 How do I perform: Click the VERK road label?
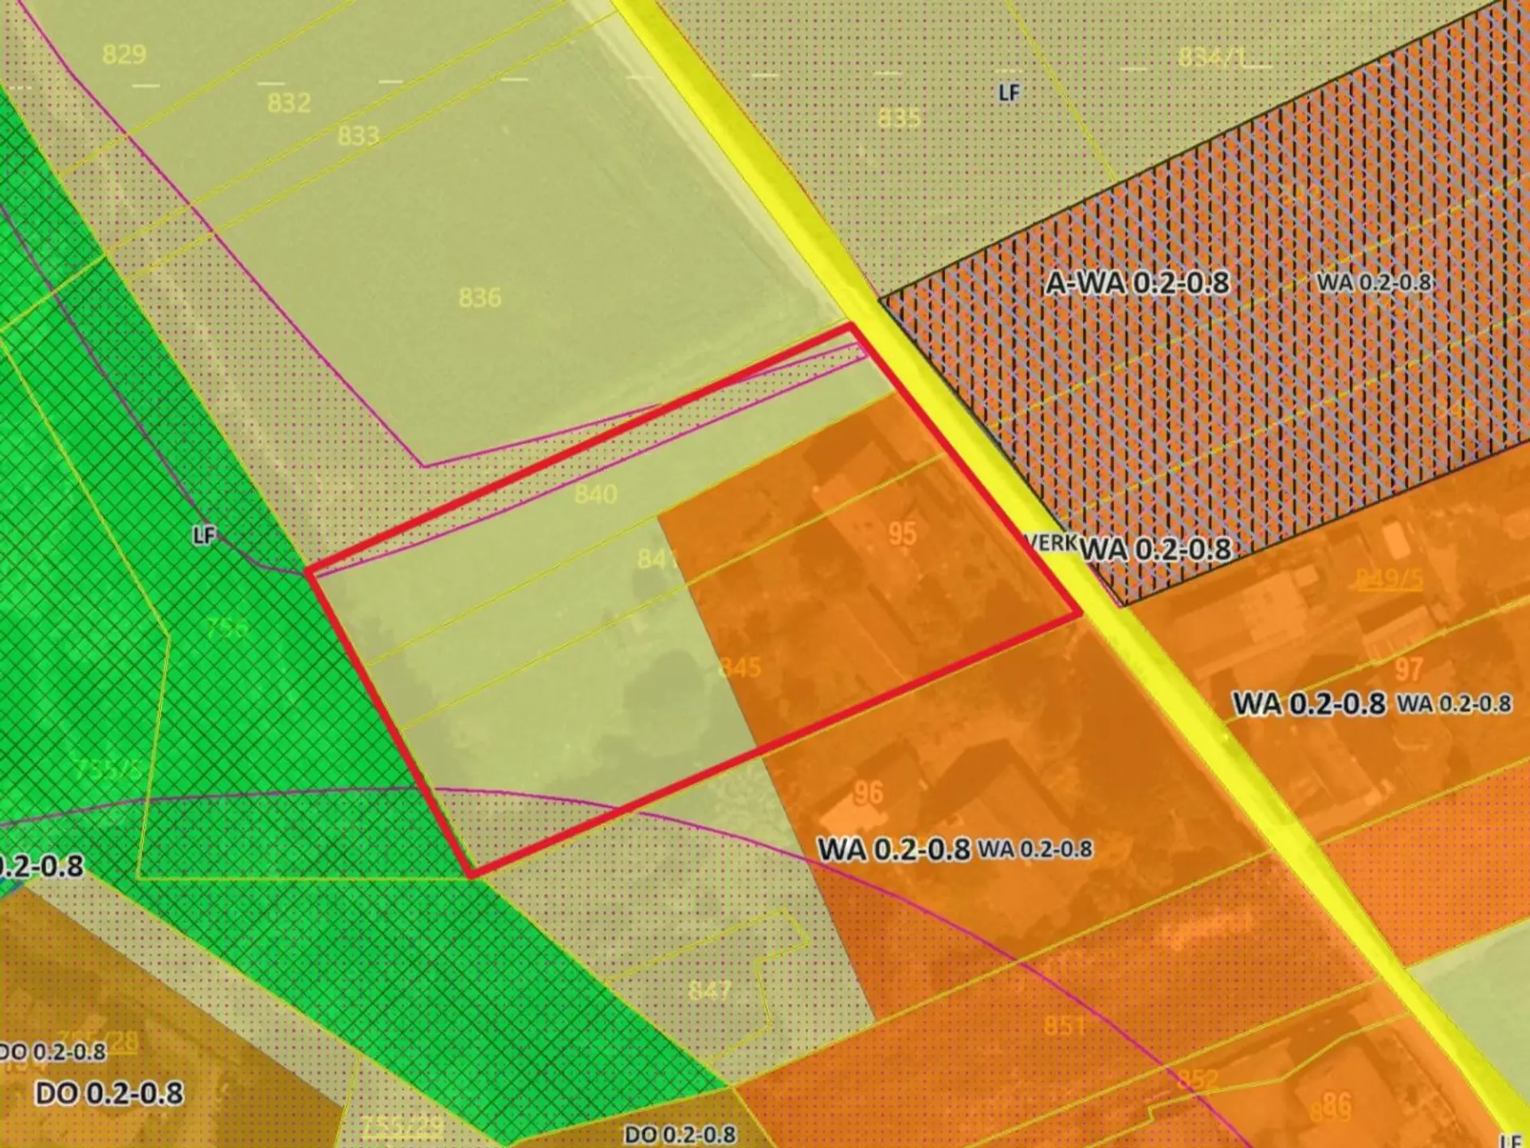point(1050,544)
